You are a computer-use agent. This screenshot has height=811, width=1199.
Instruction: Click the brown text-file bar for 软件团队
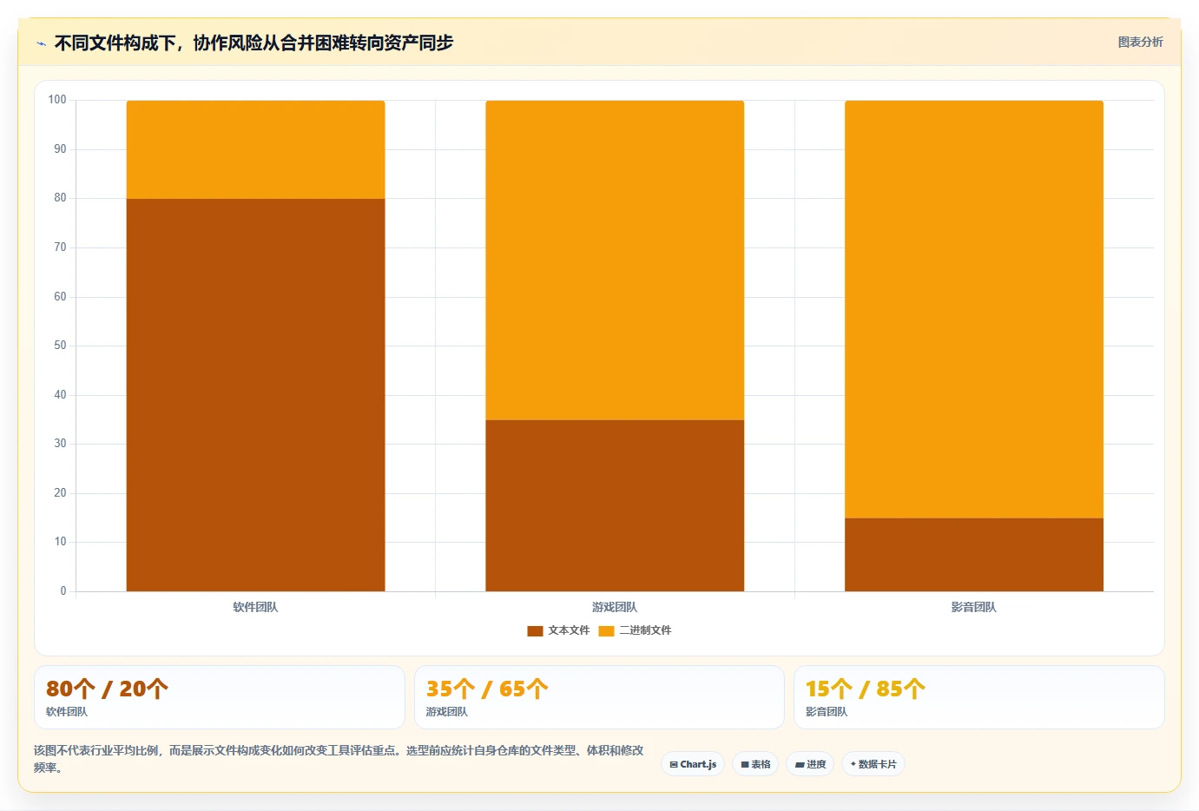click(255, 395)
